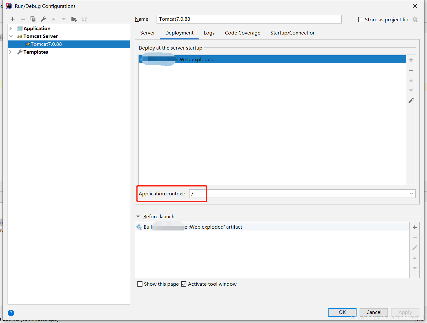Click Application type icon in tree
The height and width of the screenshot is (323, 427).
pyautogui.click(x=19, y=29)
